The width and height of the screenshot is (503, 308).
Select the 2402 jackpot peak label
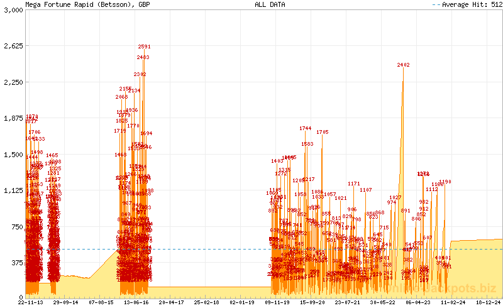pyautogui.click(x=404, y=65)
